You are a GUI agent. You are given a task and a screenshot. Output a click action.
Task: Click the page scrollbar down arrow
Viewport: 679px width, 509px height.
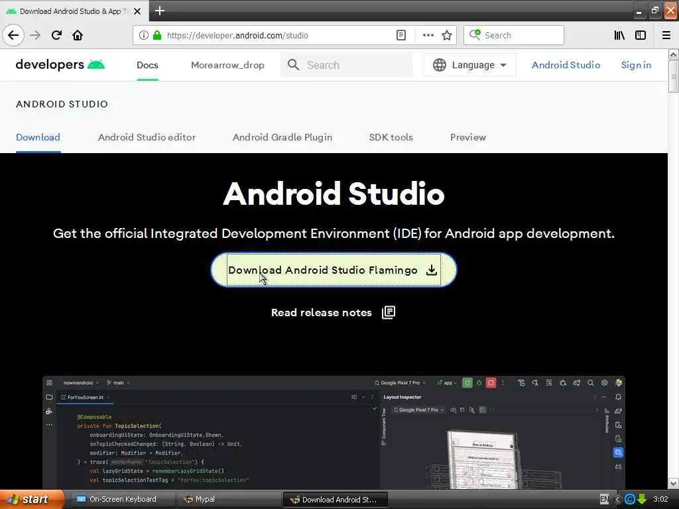673,483
